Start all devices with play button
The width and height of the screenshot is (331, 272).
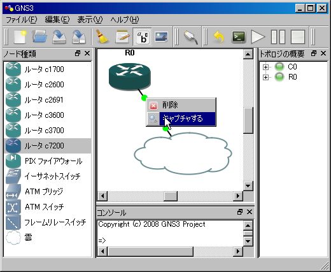pyautogui.click(x=258, y=37)
